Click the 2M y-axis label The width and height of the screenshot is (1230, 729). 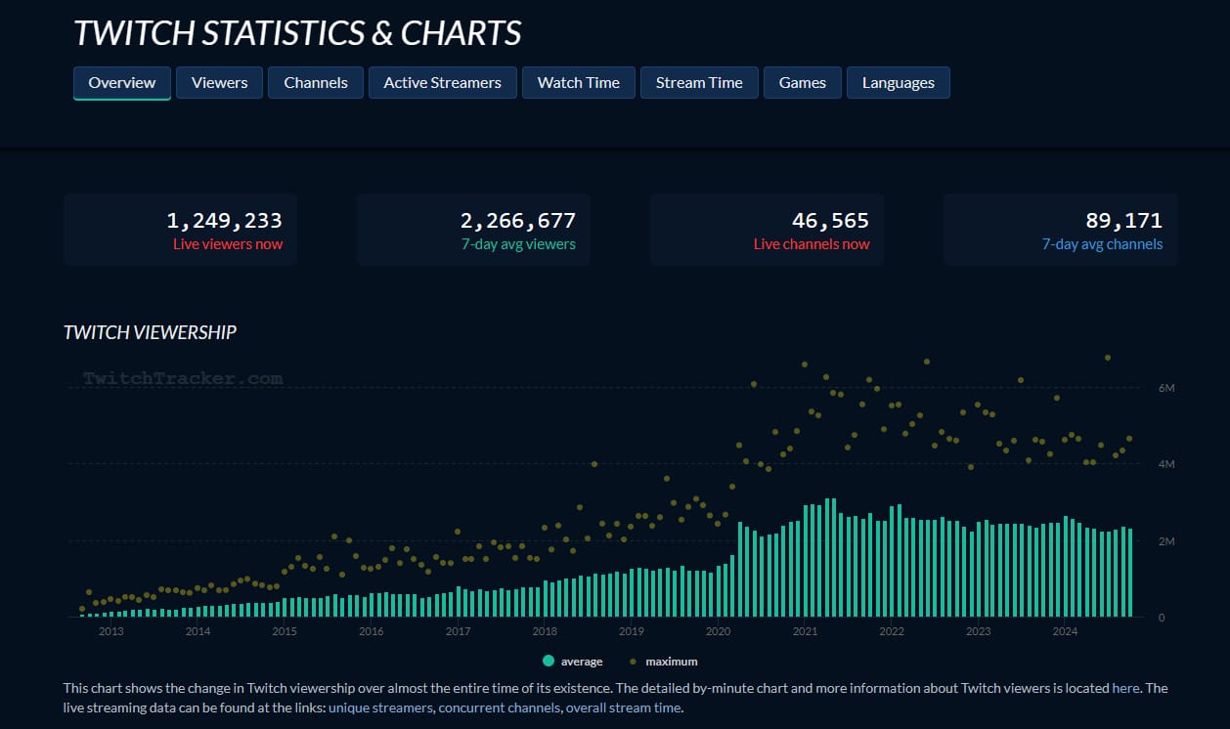pyautogui.click(x=1165, y=541)
